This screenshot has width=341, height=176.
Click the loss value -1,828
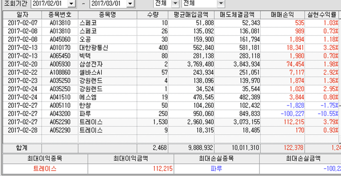click(x=295, y=106)
